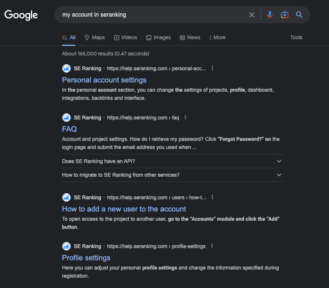
Task: Open Profile settings result link
Action: click(x=86, y=258)
